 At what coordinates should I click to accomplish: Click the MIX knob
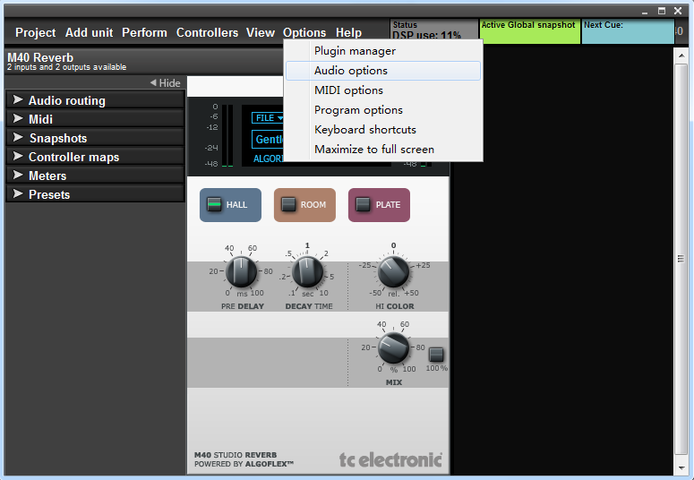(x=393, y=347)
